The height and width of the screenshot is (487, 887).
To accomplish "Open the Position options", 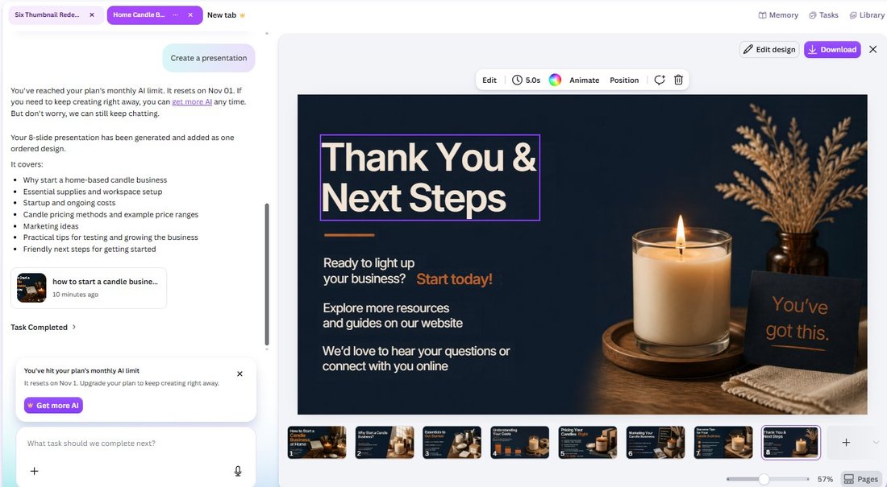I will pos(624,80).
